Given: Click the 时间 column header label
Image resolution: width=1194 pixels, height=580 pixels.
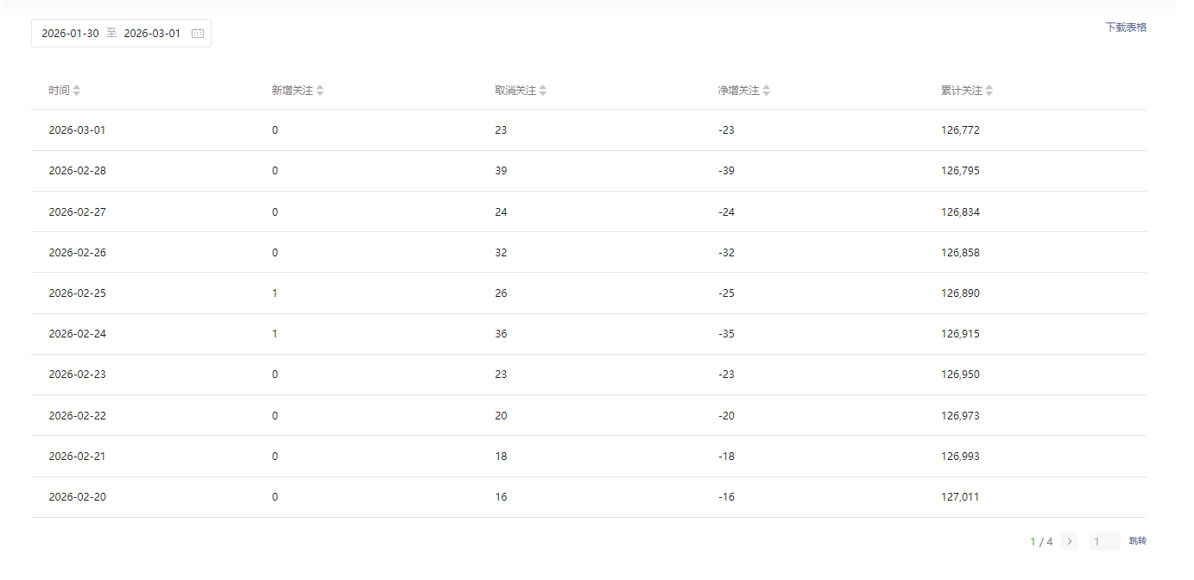Looking at the screenshot, I should pyautogui.click(x=59, y=91).
